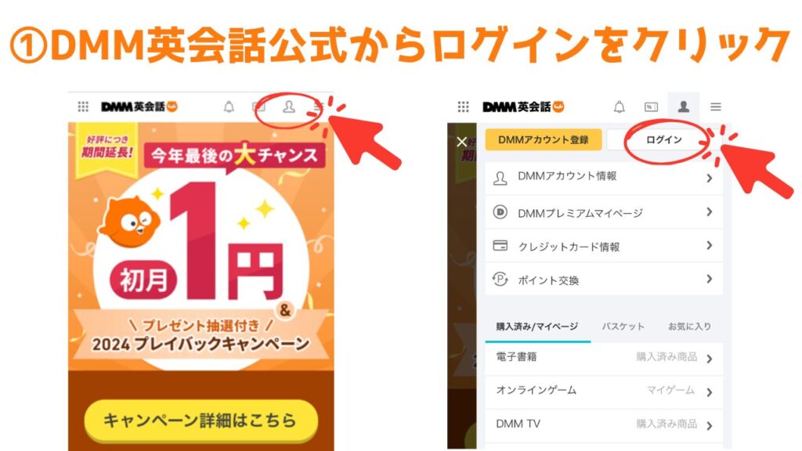Switch to the バスケット tab
Viewport: 802px width, 451px height.
623,327
